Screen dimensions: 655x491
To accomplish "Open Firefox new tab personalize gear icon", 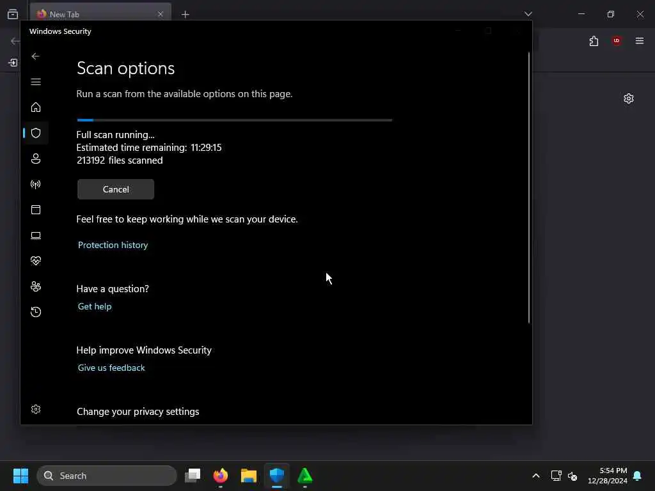I will click(x=629, y=98).
